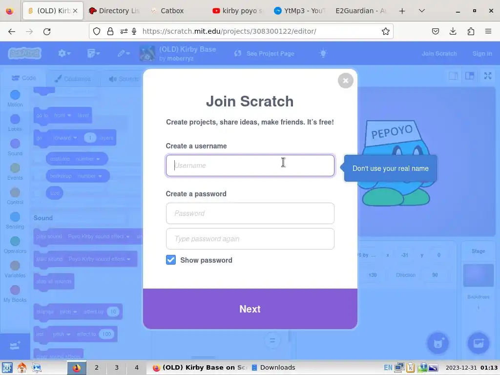Open the Extensions menu
Image resolution: width=500 pixels, height=375 pixels.
tap(471, 31)
